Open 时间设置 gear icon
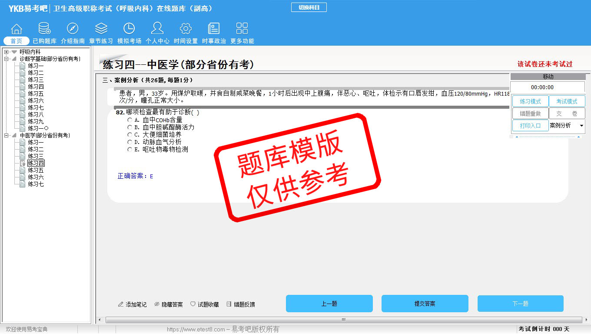The image size is (591, 334). [x=186, y=29]
